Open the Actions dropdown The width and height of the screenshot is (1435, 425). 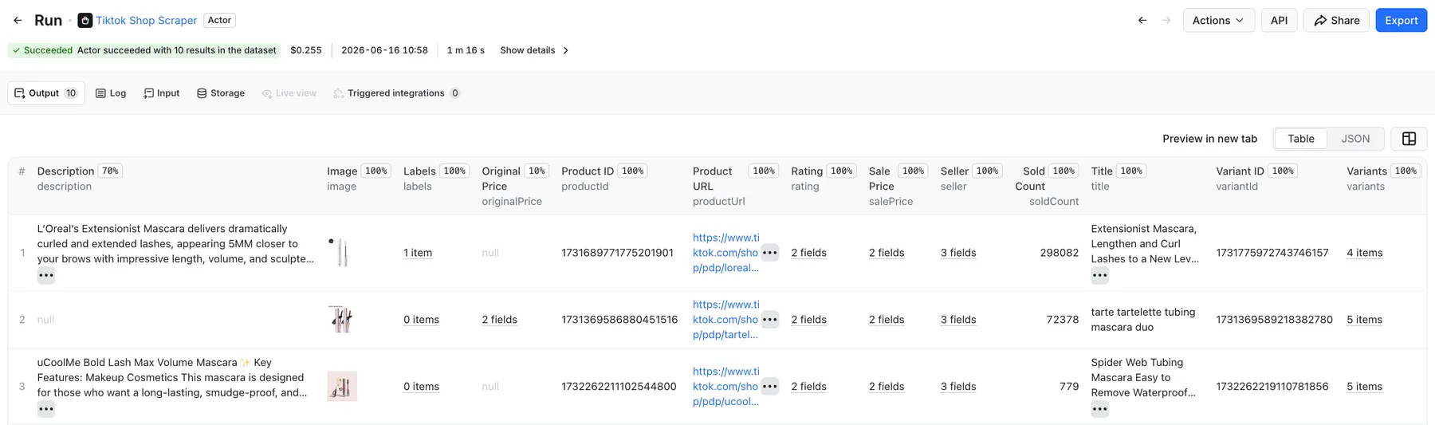pyautogui.click(x=1218, y=21)
